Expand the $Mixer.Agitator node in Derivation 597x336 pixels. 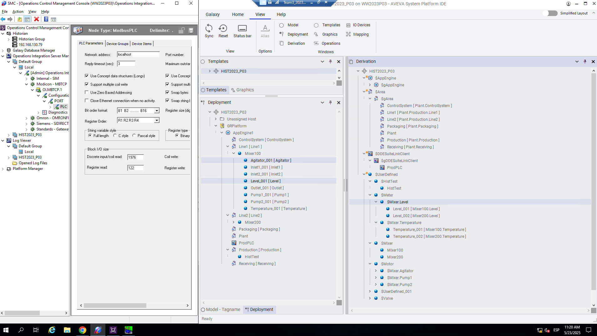376,271
